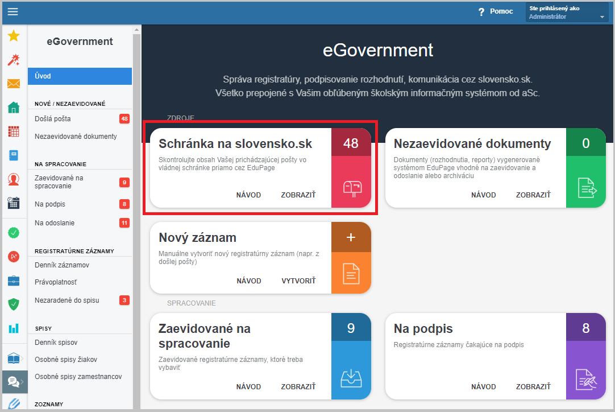Click ZOBRAZIŤ on the Schránka na slovensko.sk card
The height and width of the screenshot is (412, 615).
pos(298,195)
